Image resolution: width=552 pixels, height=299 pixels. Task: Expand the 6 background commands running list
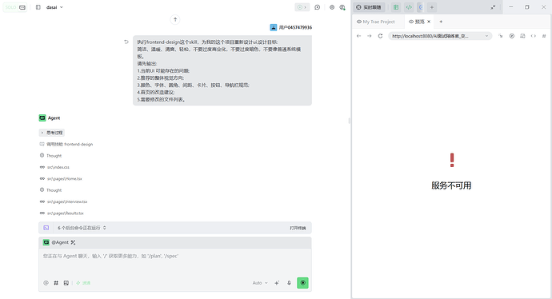tap(82, 228)
